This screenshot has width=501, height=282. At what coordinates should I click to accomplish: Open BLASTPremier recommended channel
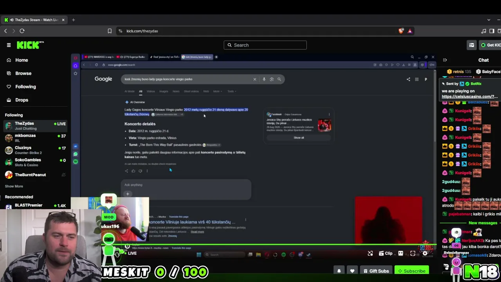(35, 206)
